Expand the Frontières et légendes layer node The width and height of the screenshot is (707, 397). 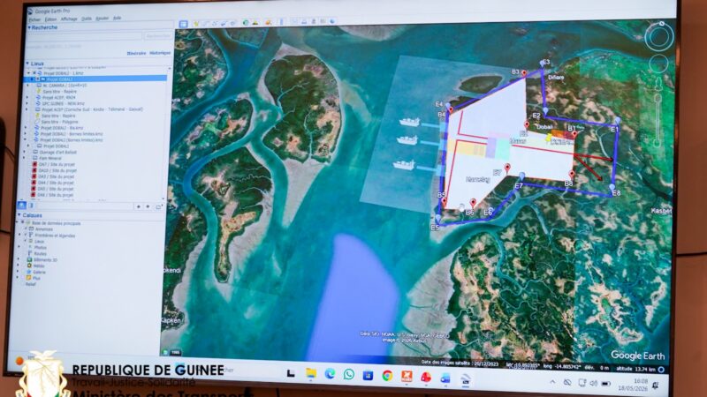[x=19, y=235]
